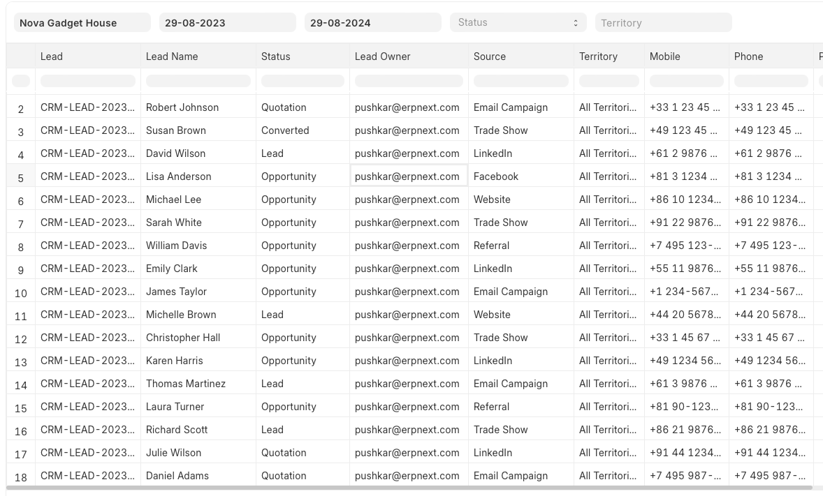The width and height of the screenshot is (823, 496).
Task: Click the Lead Name column header
Action: pyautogui.click(x=172, y=57)
